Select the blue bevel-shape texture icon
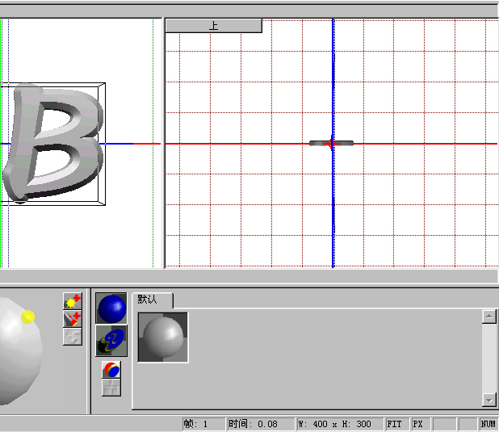The image size is (499, 432). pos(111,341)
